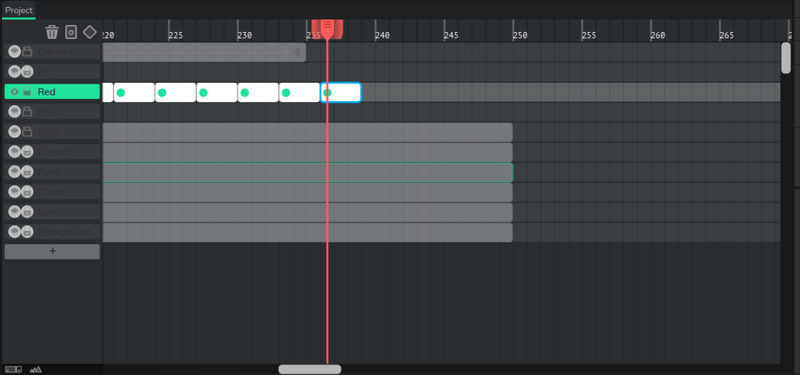Select the highlighted keyframe on Red track

tap(342, 93)
